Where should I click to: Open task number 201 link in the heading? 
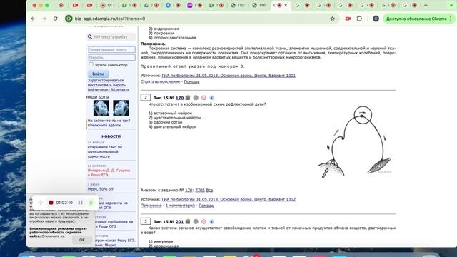179,222
